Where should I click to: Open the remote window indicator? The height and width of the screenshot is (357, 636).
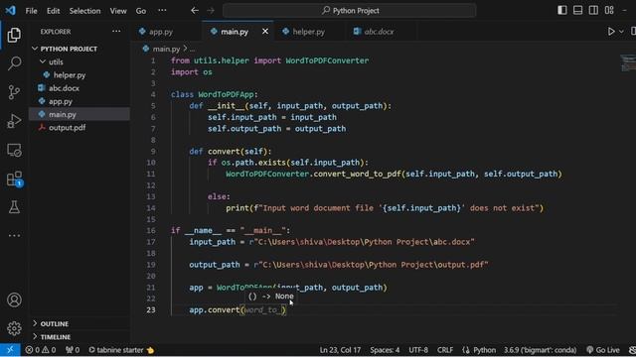[10, 350]
